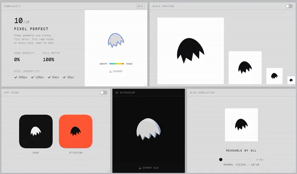Click the Fill Ratio 100% value
Viewport: 297px width, 174px height.
pos(48,59)
